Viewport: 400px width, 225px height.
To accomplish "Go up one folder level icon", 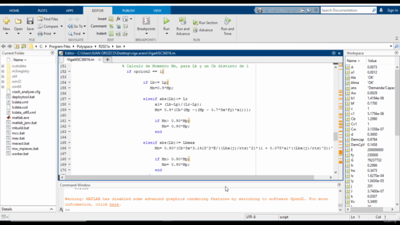I will (17, 46).
